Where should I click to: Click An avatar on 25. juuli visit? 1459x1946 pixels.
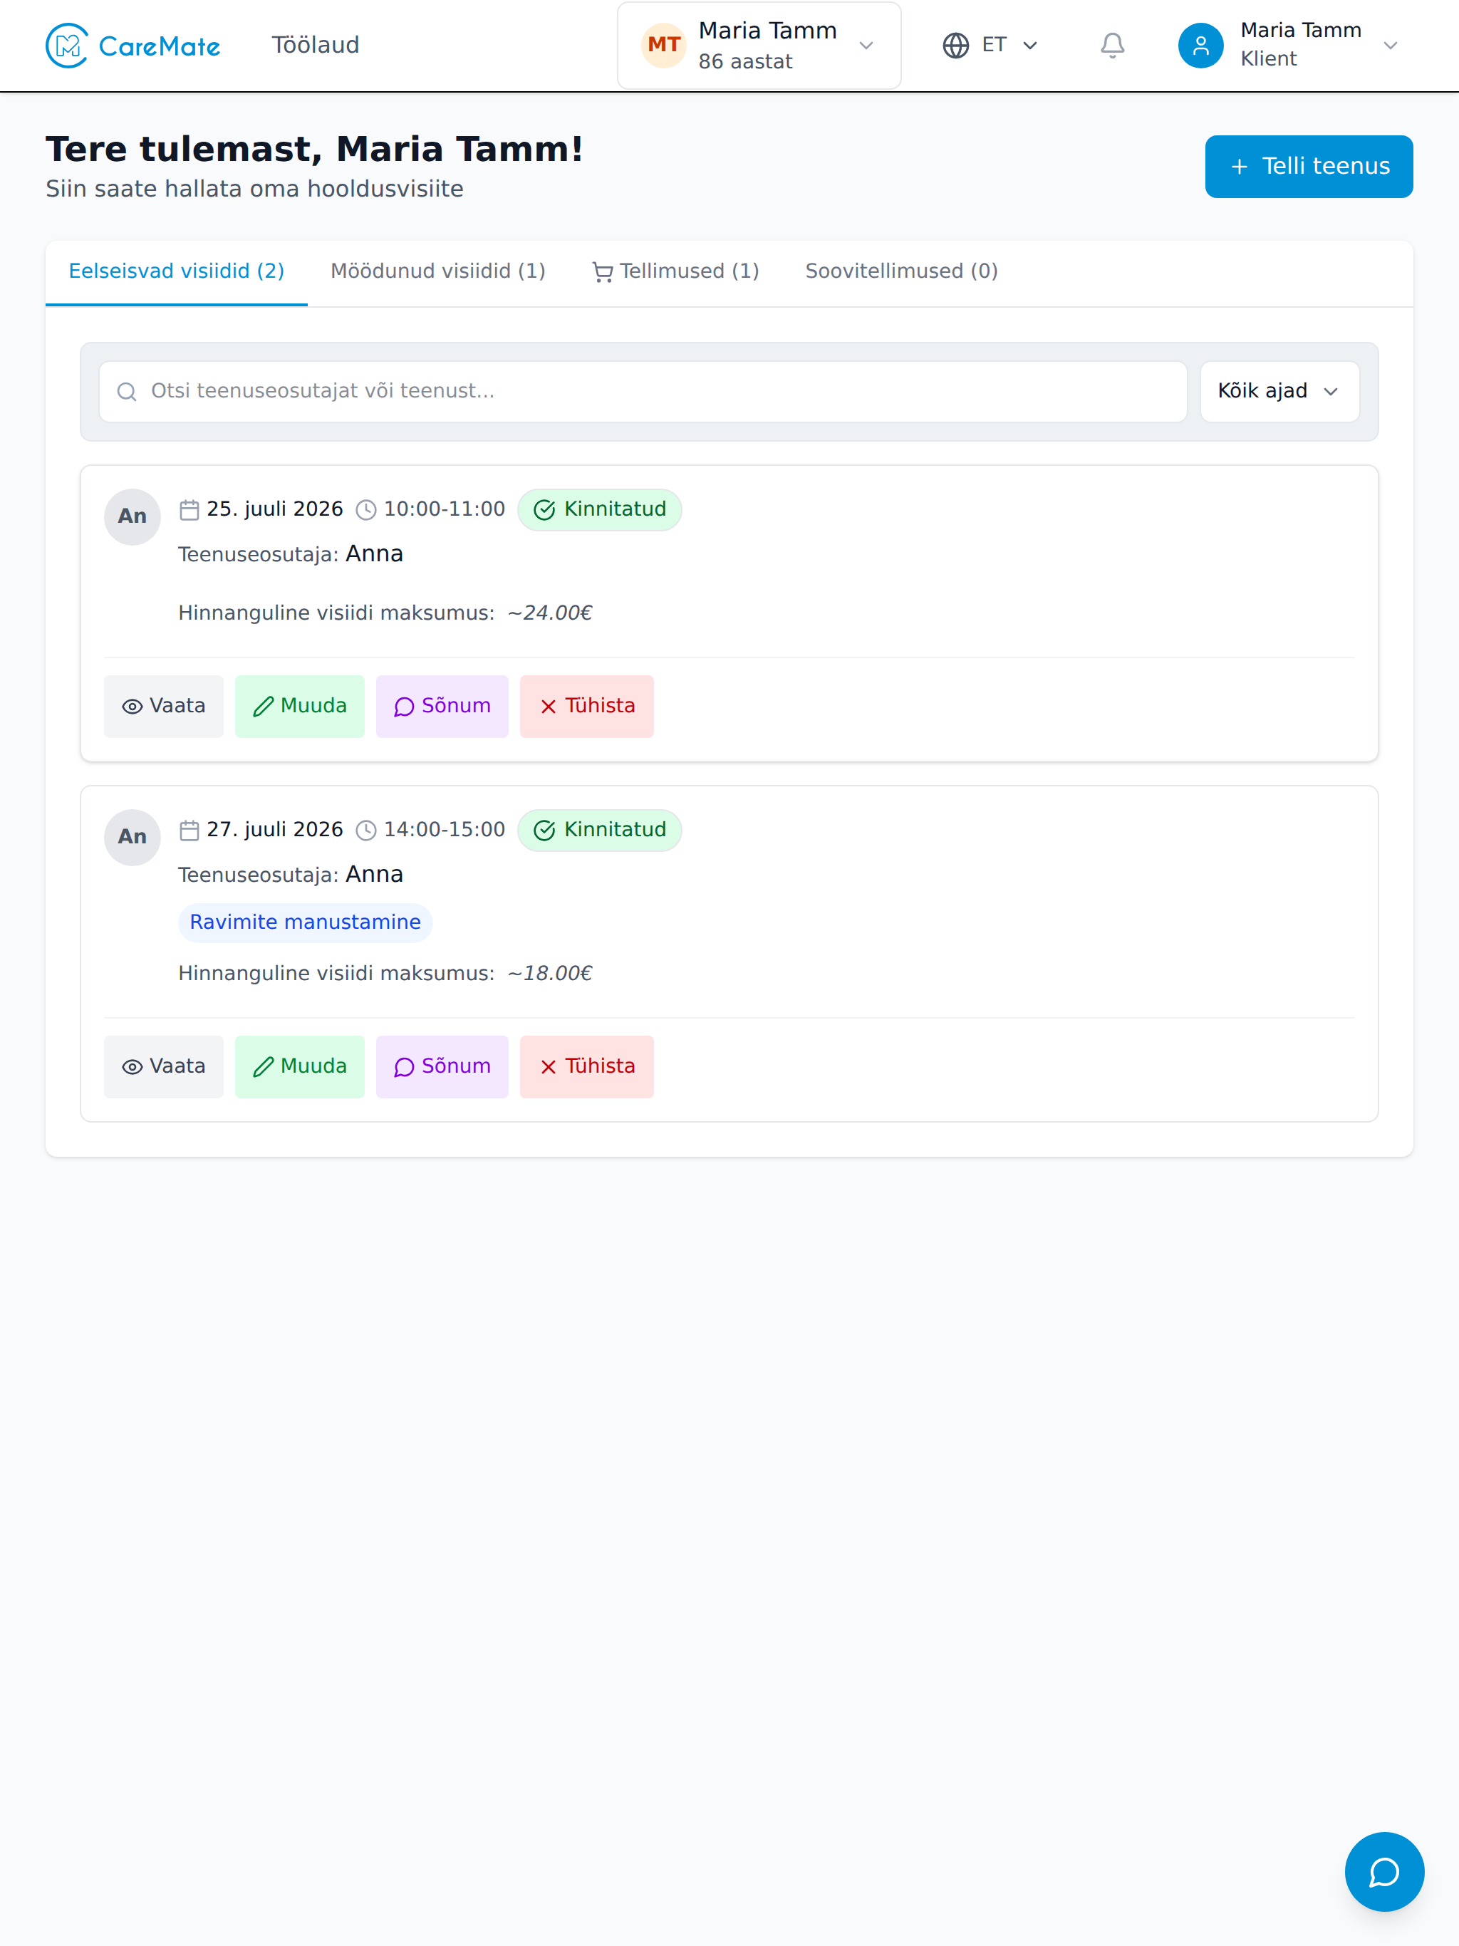coord(132,516)
